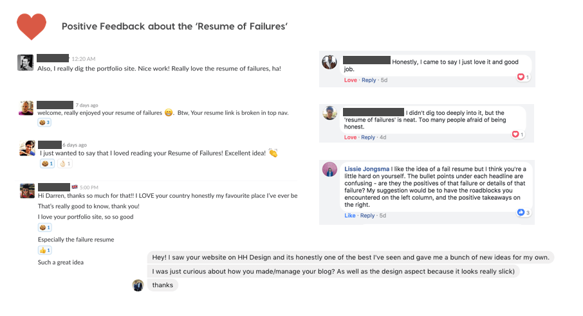Select the 'thanks' chat bubble
583x316 pixels.
tap(162, 285)
